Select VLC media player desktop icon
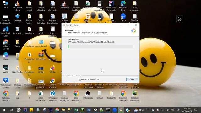201x113 pixels. point(18,6)
